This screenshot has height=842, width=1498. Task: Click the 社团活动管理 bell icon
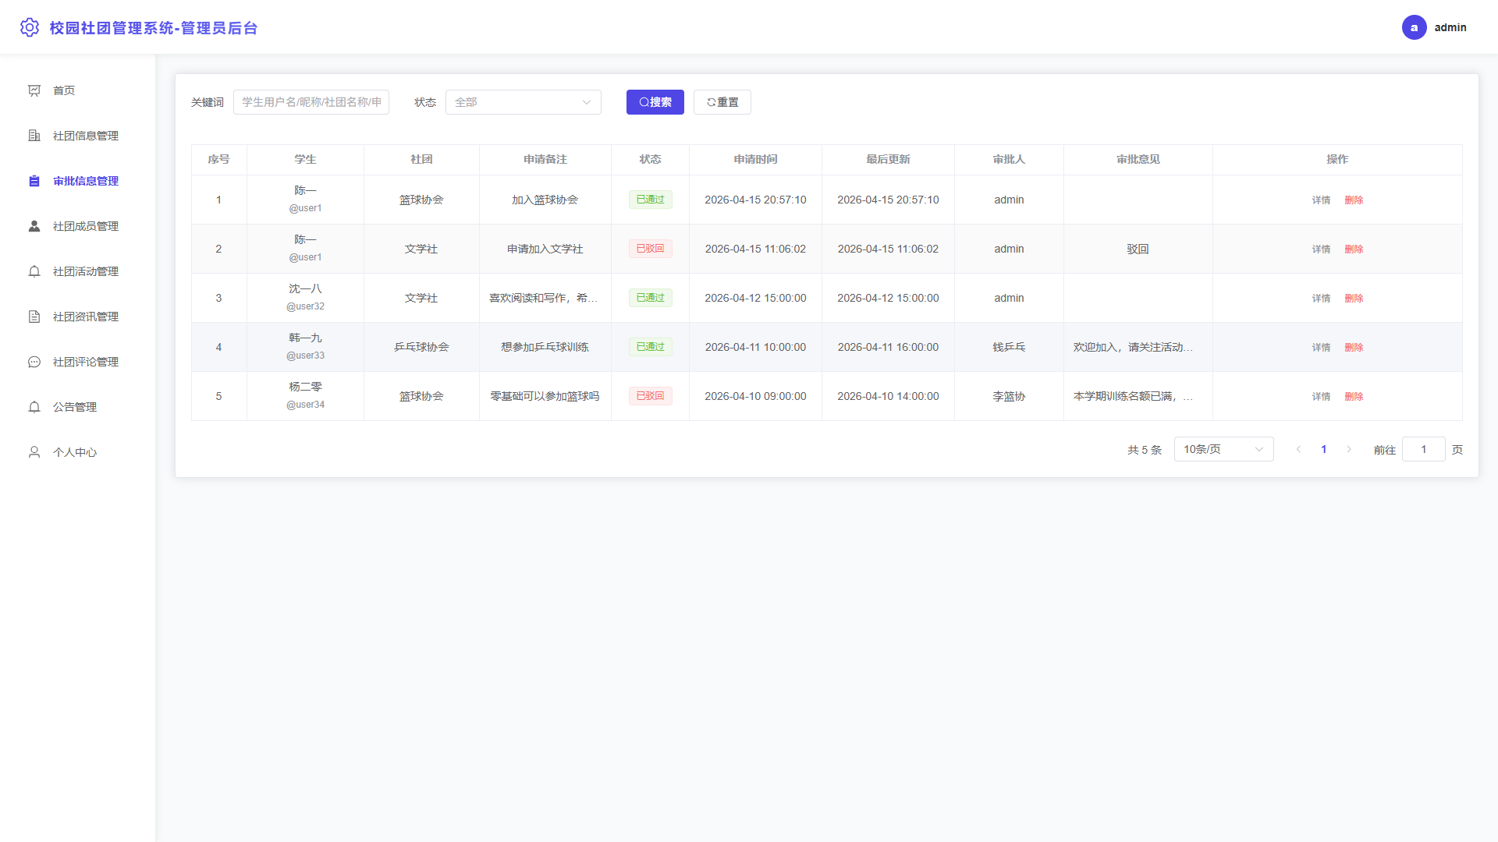[x=34, y=271]
